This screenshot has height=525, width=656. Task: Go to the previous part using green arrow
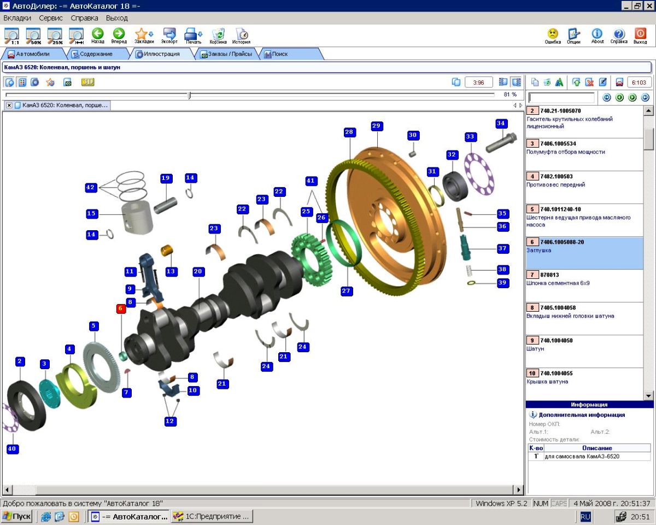[619, 98]
